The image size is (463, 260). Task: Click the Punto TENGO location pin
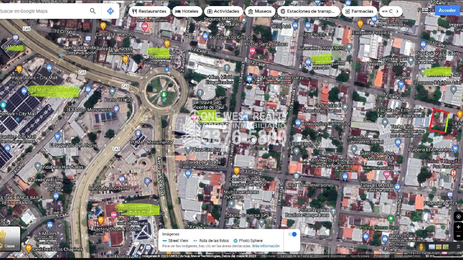(x=112, y=92)
